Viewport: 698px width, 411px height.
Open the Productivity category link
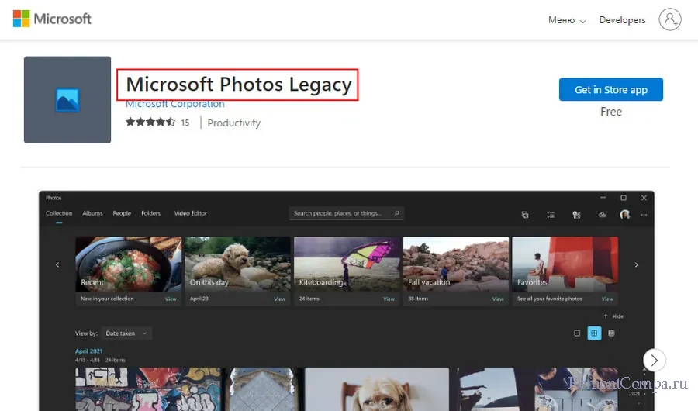(x=233, y=123)
